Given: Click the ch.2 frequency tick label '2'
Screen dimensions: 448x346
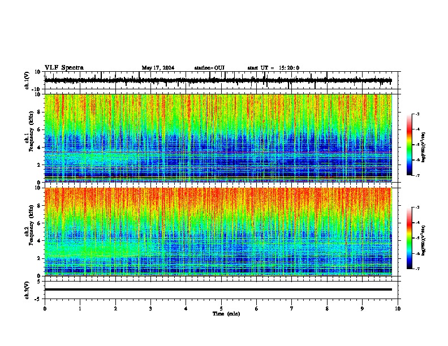Looking at the screenshot, I should pos(39,258).
